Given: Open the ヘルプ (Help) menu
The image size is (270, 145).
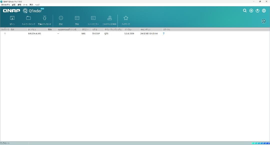Looking at the screenshot, I should [x=37, y=5].
